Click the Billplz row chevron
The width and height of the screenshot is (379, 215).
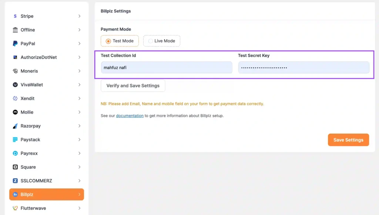79,195
